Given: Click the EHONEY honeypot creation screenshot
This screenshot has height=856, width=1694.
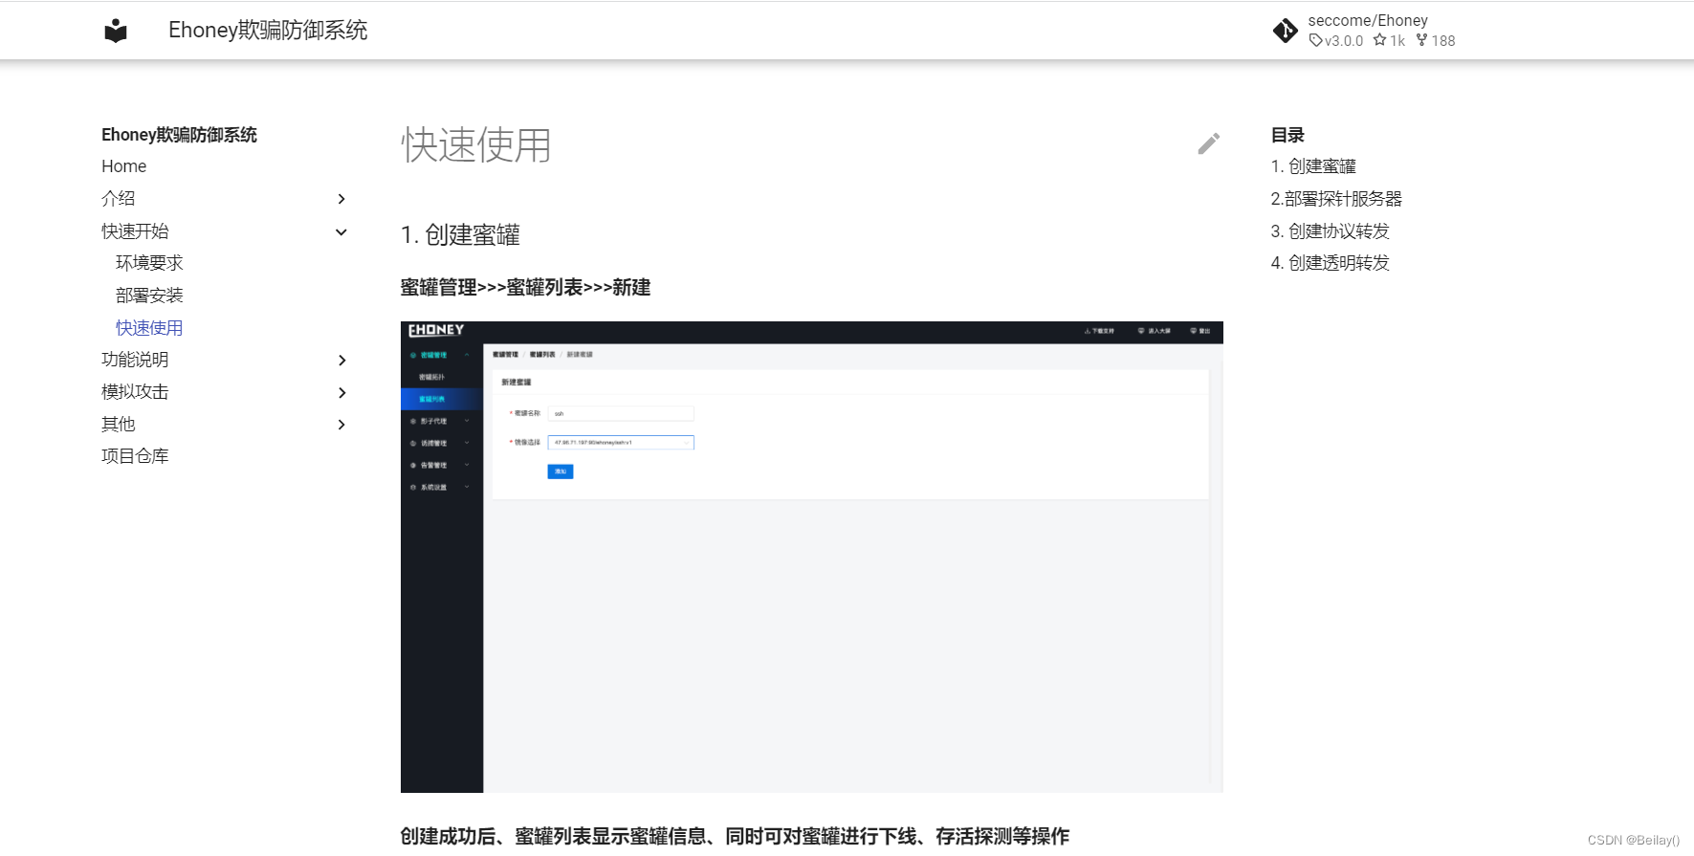Looking at the screenshot, I should tap(811, 557).
